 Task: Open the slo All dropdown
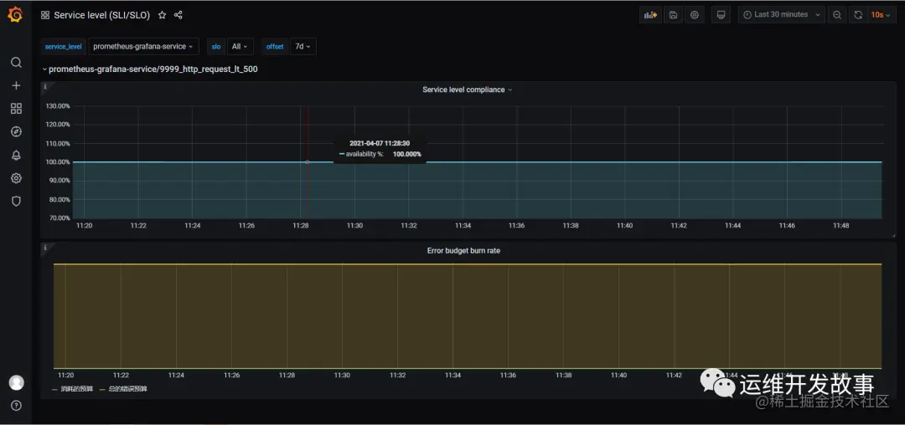240,47
